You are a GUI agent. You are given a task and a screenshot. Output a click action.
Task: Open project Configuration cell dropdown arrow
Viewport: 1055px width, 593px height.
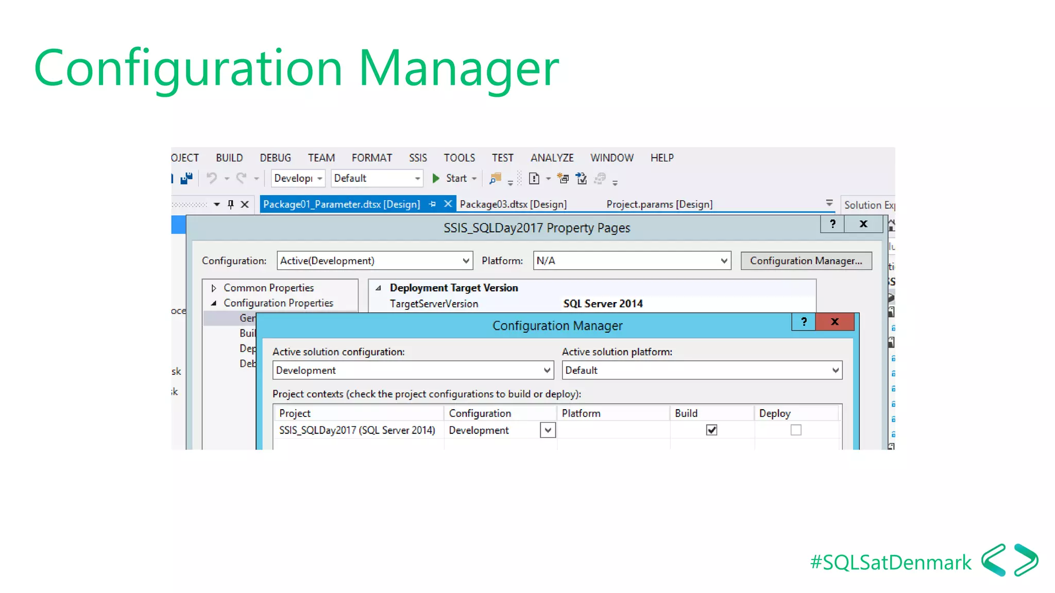[548, 430]
